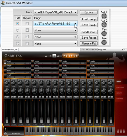Select Edit radio for third plugin row
This screenshot has height=137, width=127.
(18, 37)
